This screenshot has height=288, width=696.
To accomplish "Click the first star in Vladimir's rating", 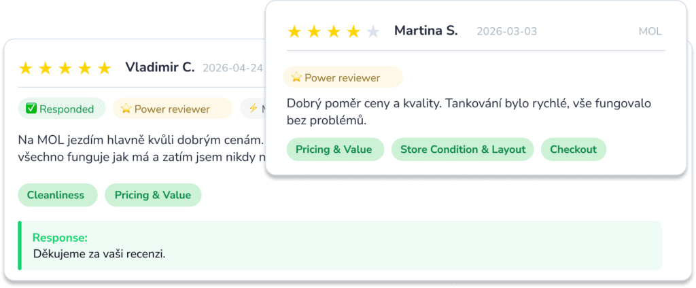I will point(26,68).
